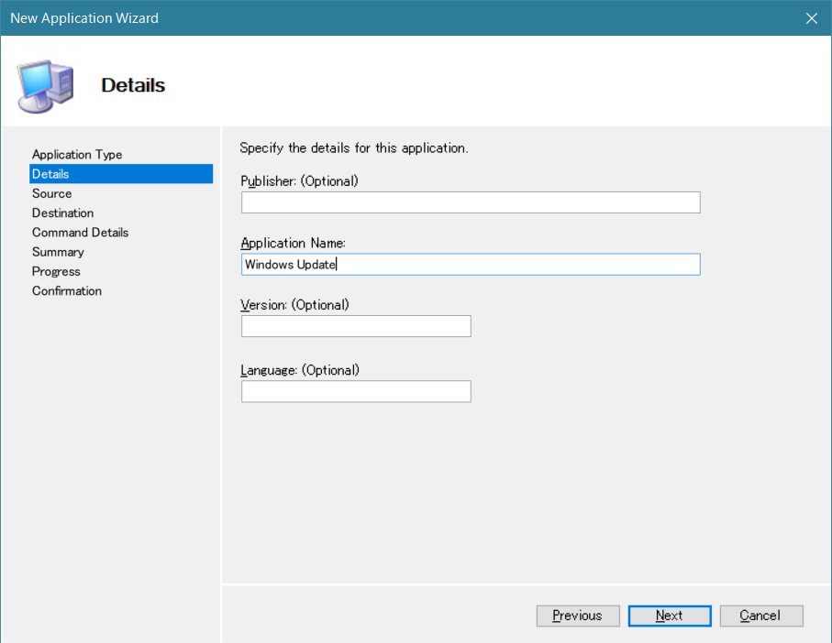Select the Details step in sidebar
The image size is (832, 643).
click(121, 174)
